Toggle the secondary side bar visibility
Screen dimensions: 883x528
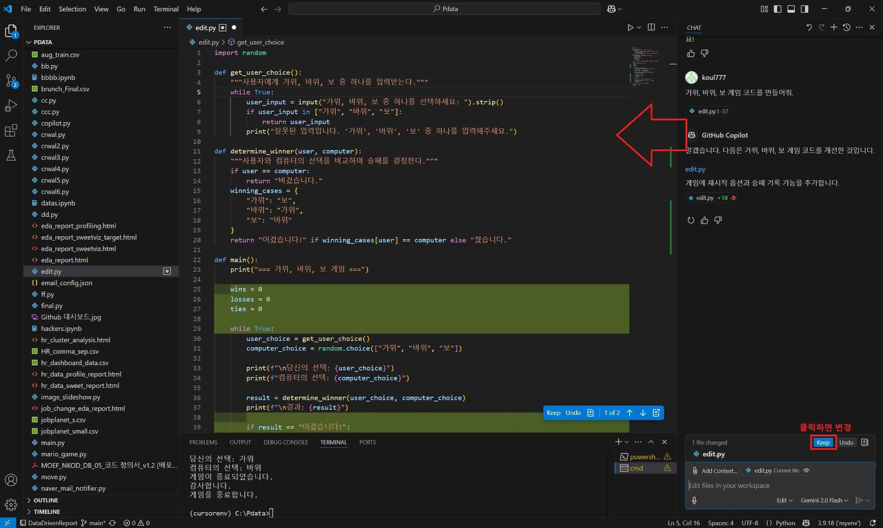pyautogui.click(x=804, y=8)
